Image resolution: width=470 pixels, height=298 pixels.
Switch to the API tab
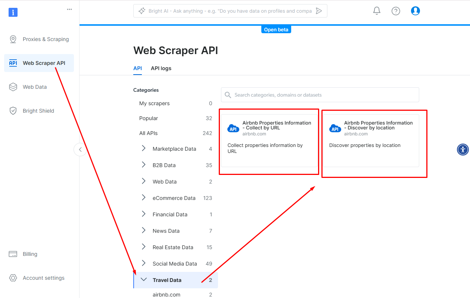tap(137, 68)
